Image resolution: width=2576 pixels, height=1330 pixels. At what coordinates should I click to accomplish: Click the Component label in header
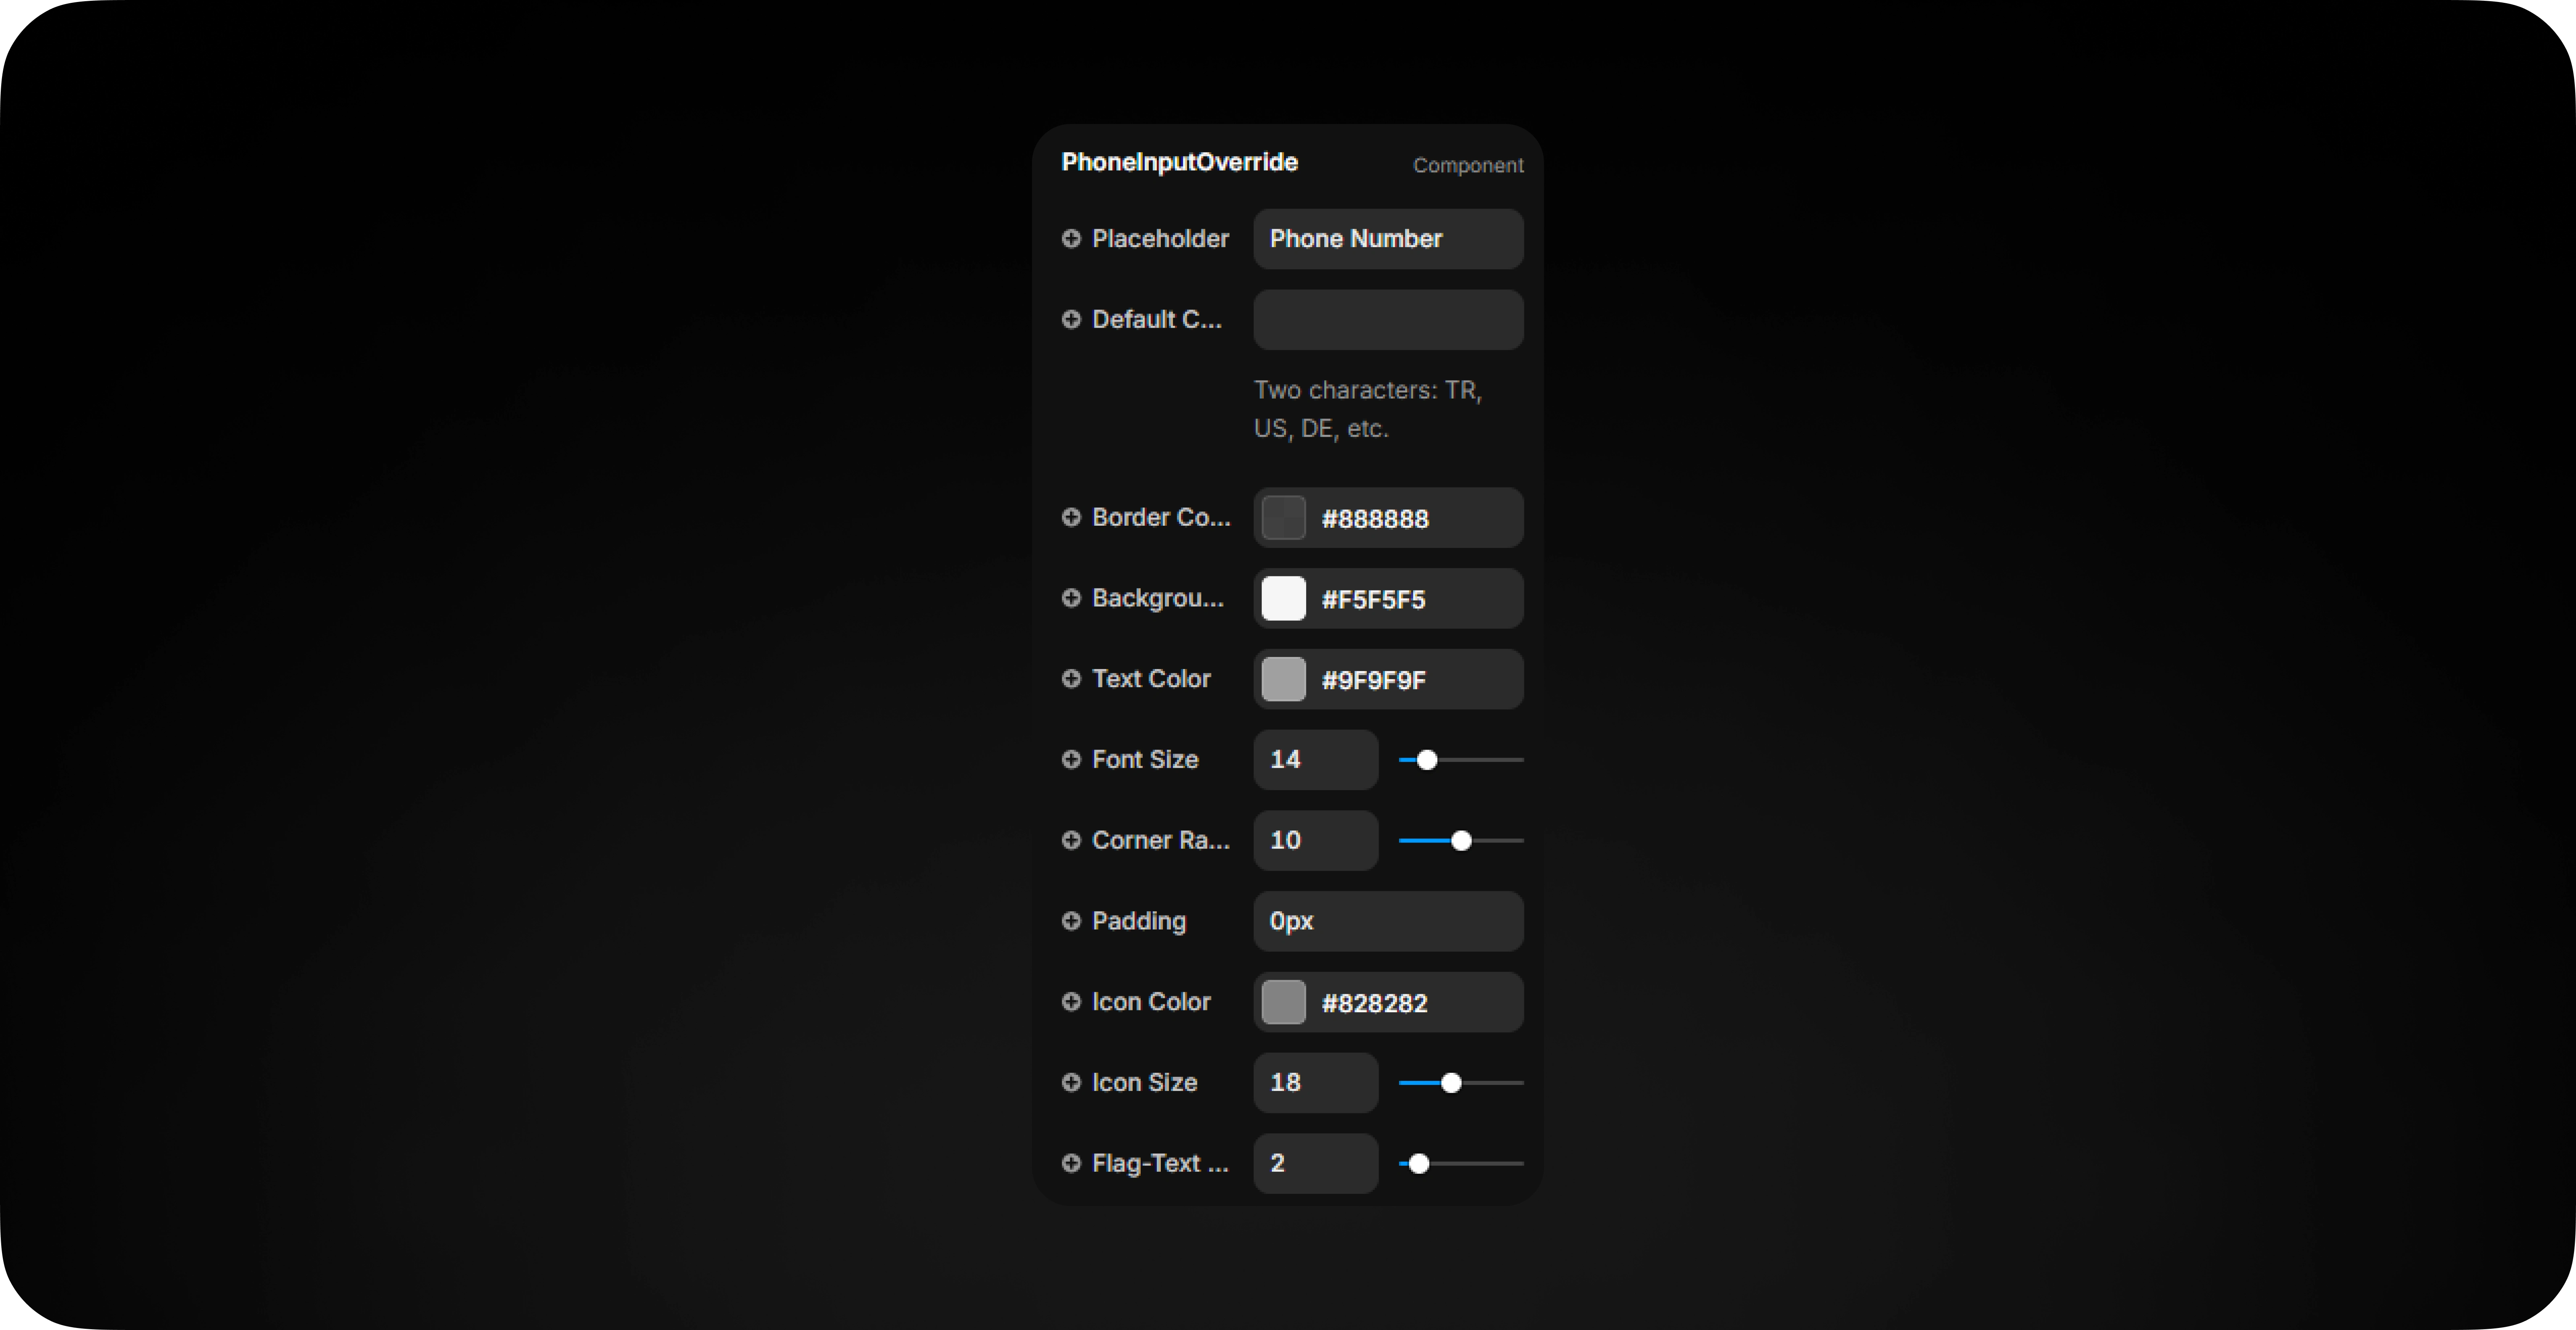(x=1468, y=165)
